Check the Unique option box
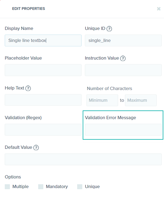164x203 pixels. (80, 187)
